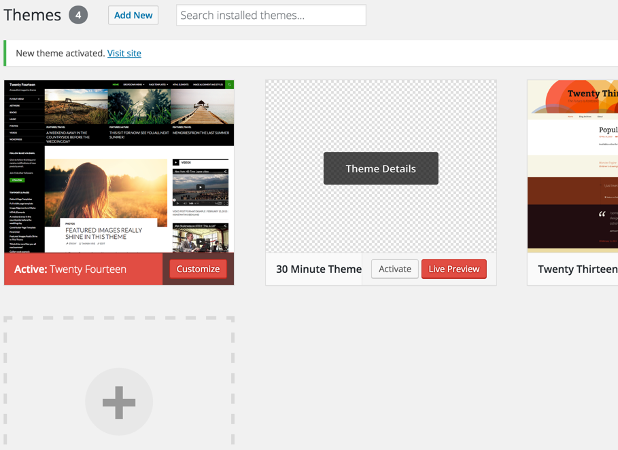618x450 pixels.
Task: Select the Twenty Thirteen theme screenshot
Action: (x=572, y=166)
